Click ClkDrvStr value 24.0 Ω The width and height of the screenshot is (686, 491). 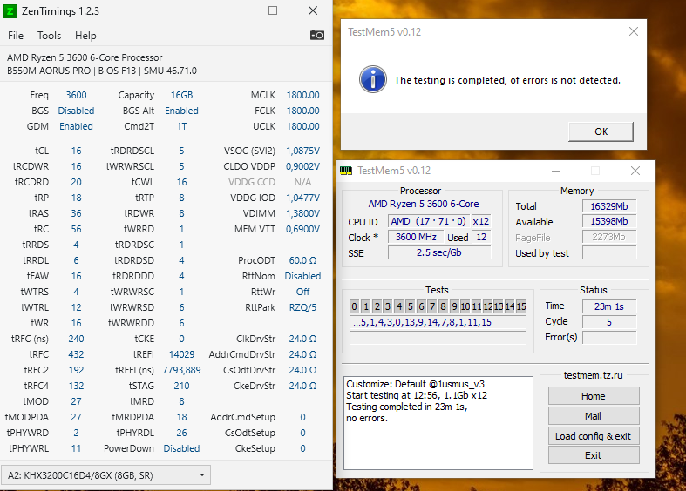(302, 339)
